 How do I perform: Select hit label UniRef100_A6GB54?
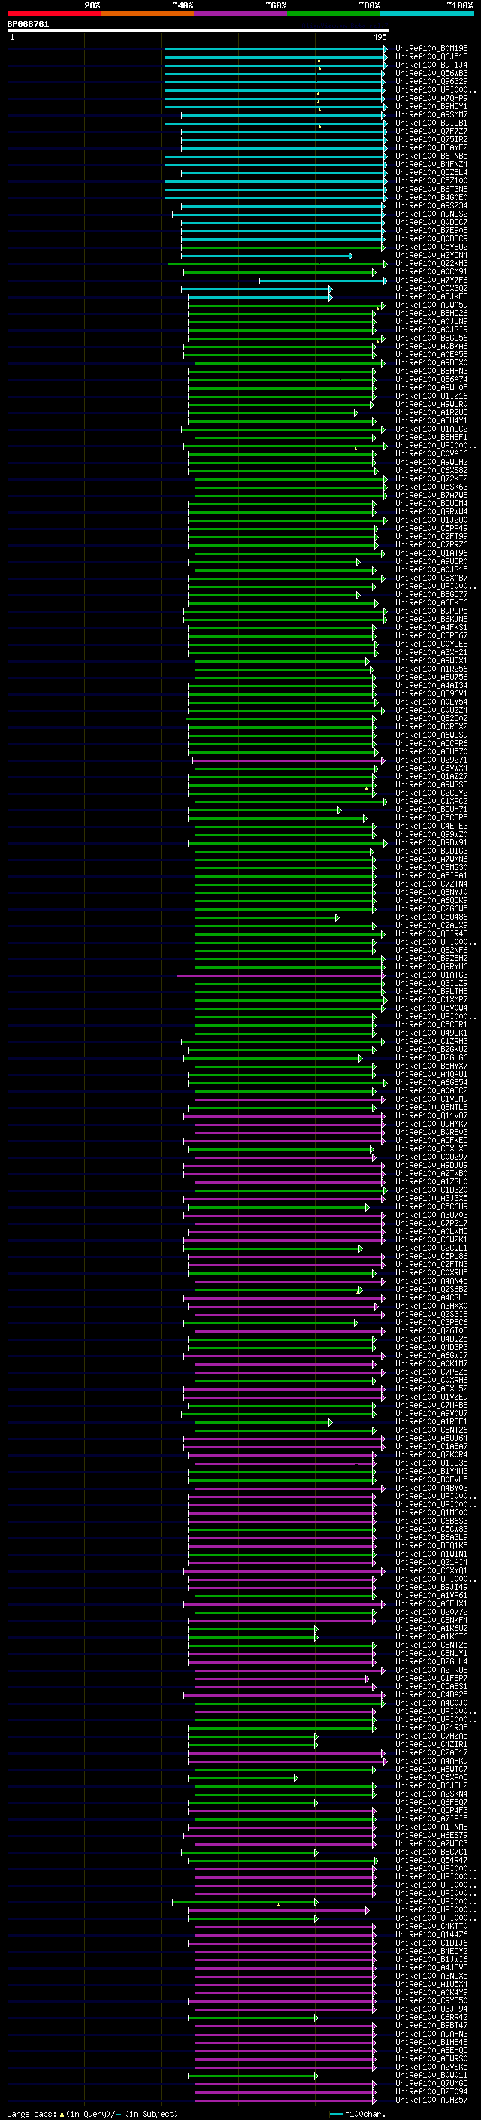(x=431, y=1082)
